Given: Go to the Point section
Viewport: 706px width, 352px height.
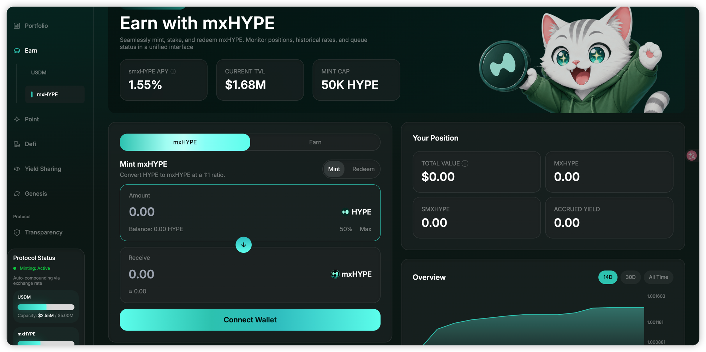Looking at the screenshot, I should (x=32, y=119).
